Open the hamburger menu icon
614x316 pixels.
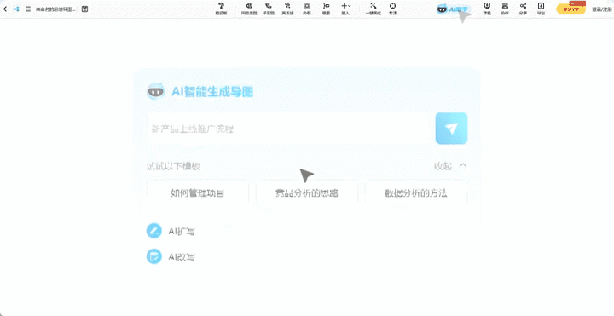pos(28,9)
